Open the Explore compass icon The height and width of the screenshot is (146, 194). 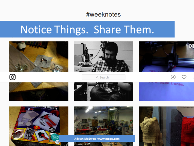(173, 77)
